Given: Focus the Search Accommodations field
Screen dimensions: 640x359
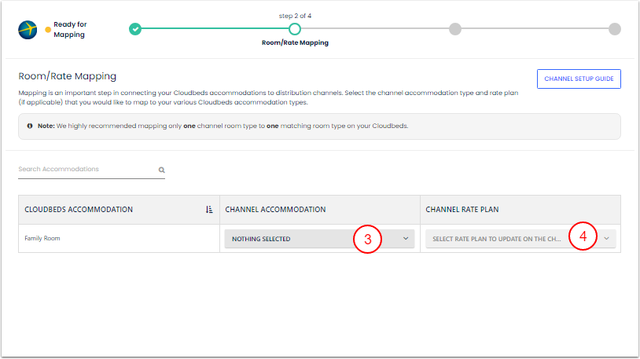Looking at the screenshot, I should pyautogui.click(x=86, y=169).
